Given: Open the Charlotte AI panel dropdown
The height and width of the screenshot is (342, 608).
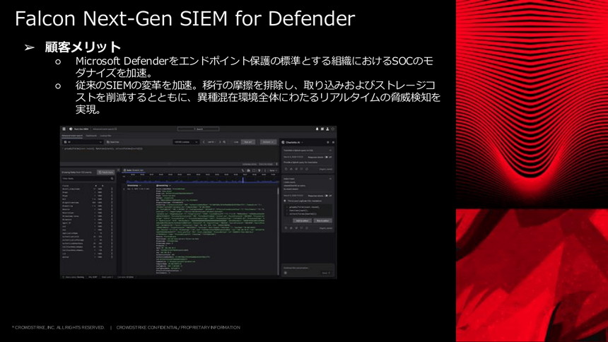Looking at the screenshot, I should point(302,142).
